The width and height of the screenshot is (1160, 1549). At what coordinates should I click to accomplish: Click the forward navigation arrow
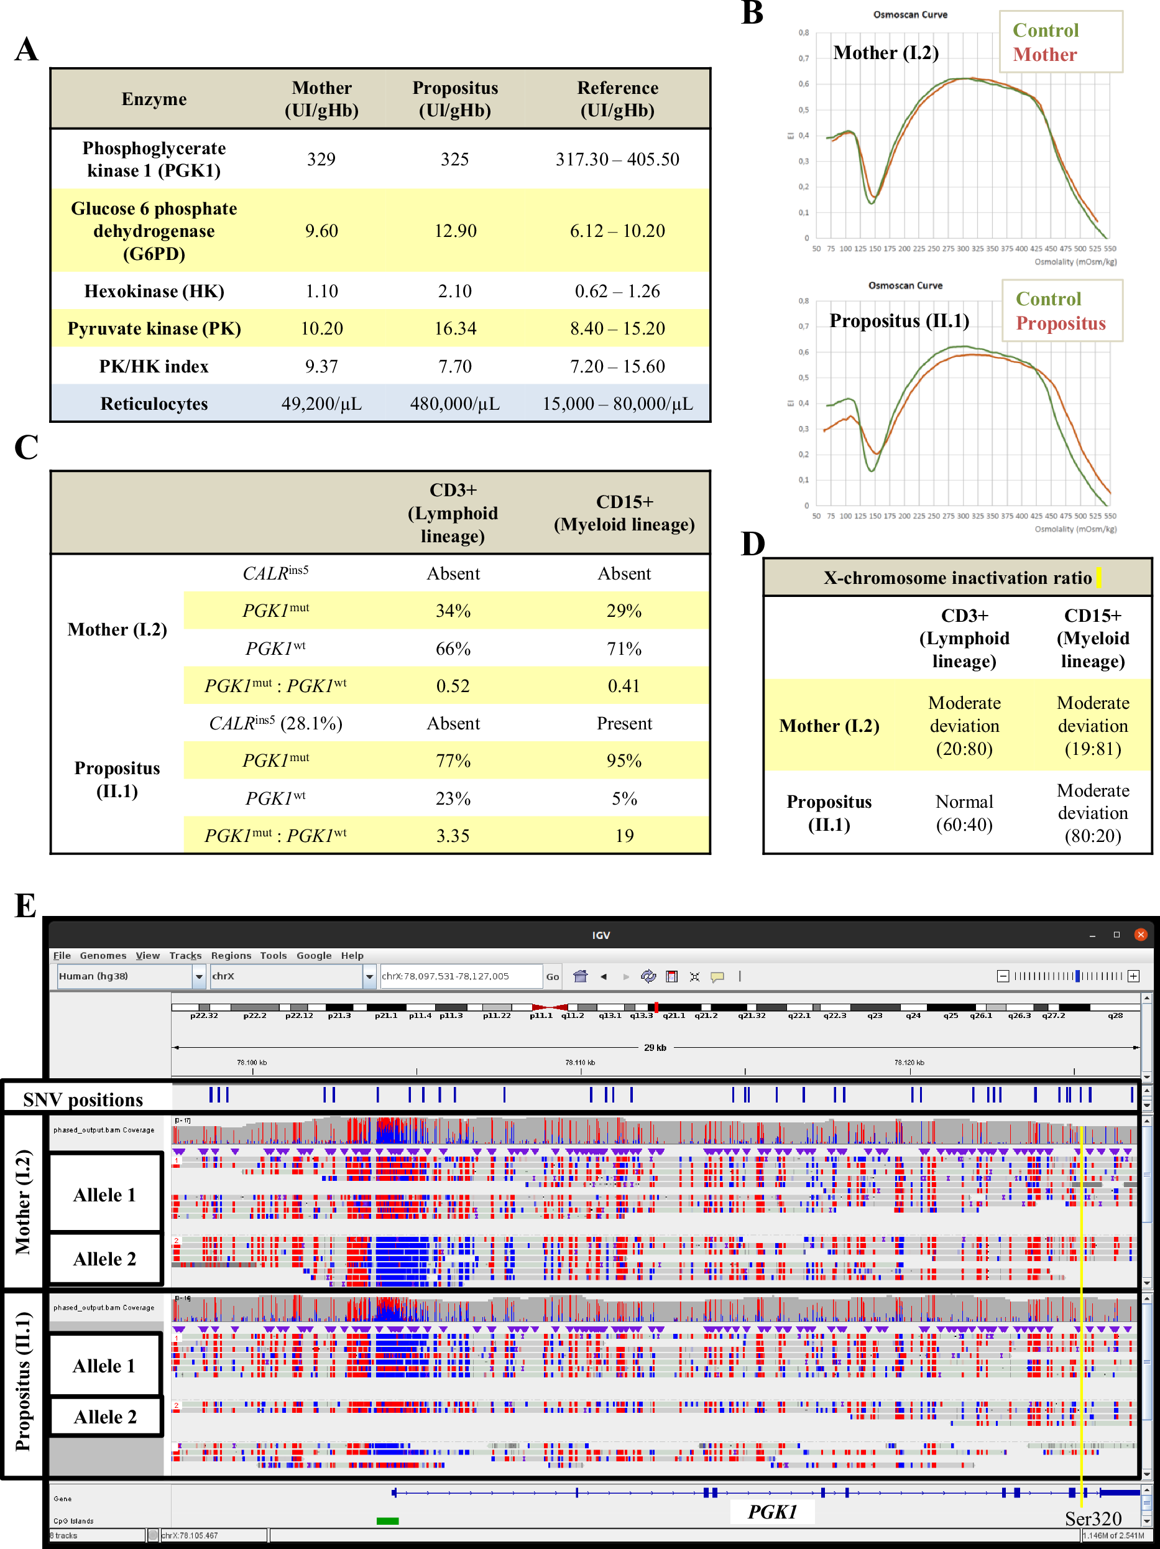click(x=626, y=976)
